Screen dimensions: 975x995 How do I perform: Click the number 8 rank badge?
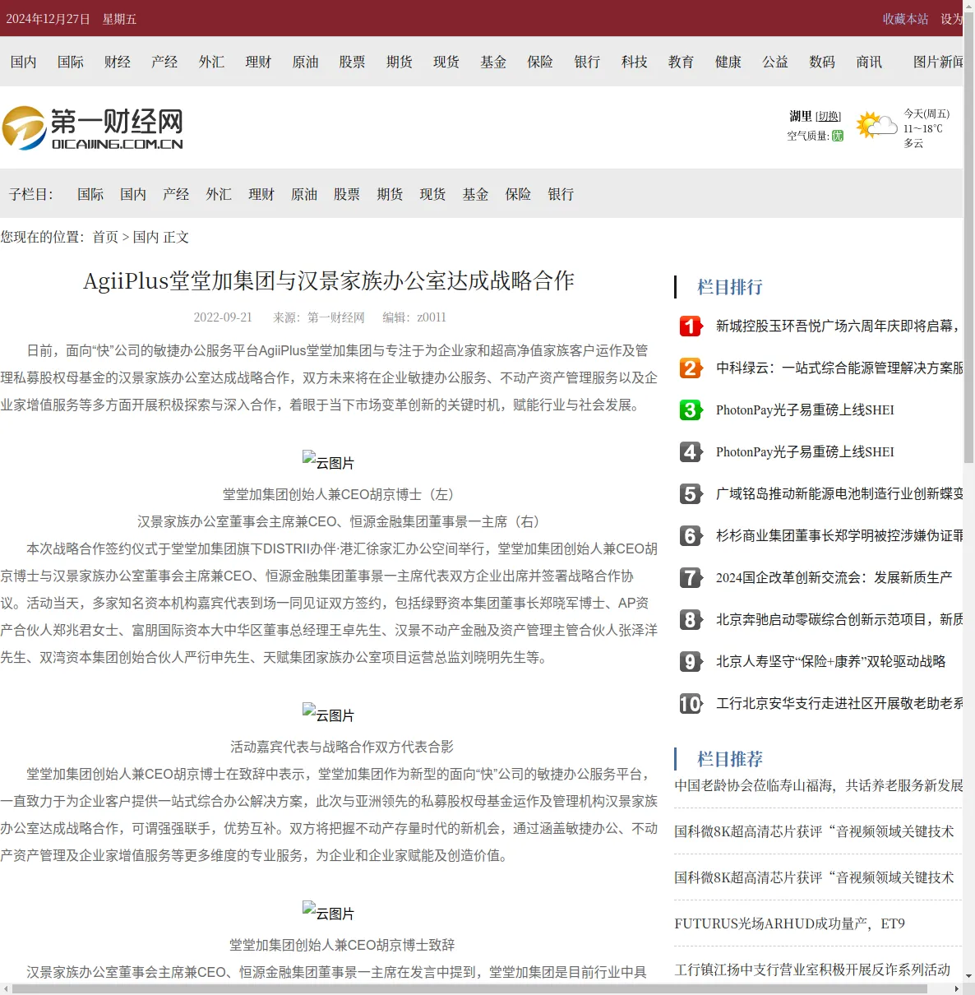click(691, 620)
